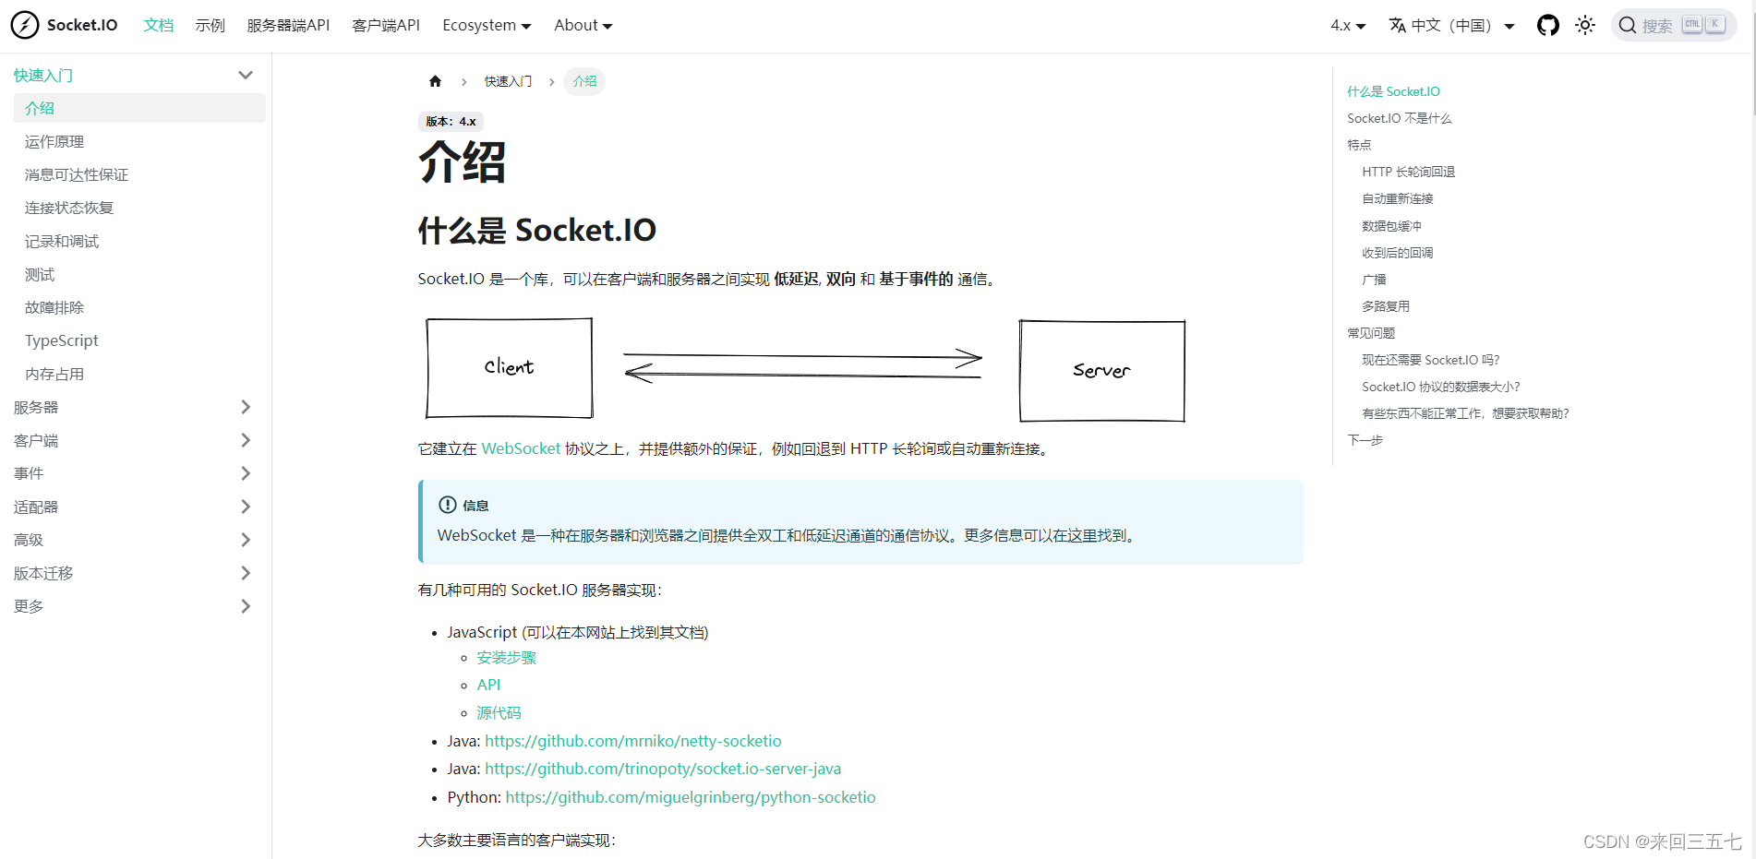This screenshot has height=859, width=1756.
Task: Select 运作原理 in the sidebar
Action: 54,141
